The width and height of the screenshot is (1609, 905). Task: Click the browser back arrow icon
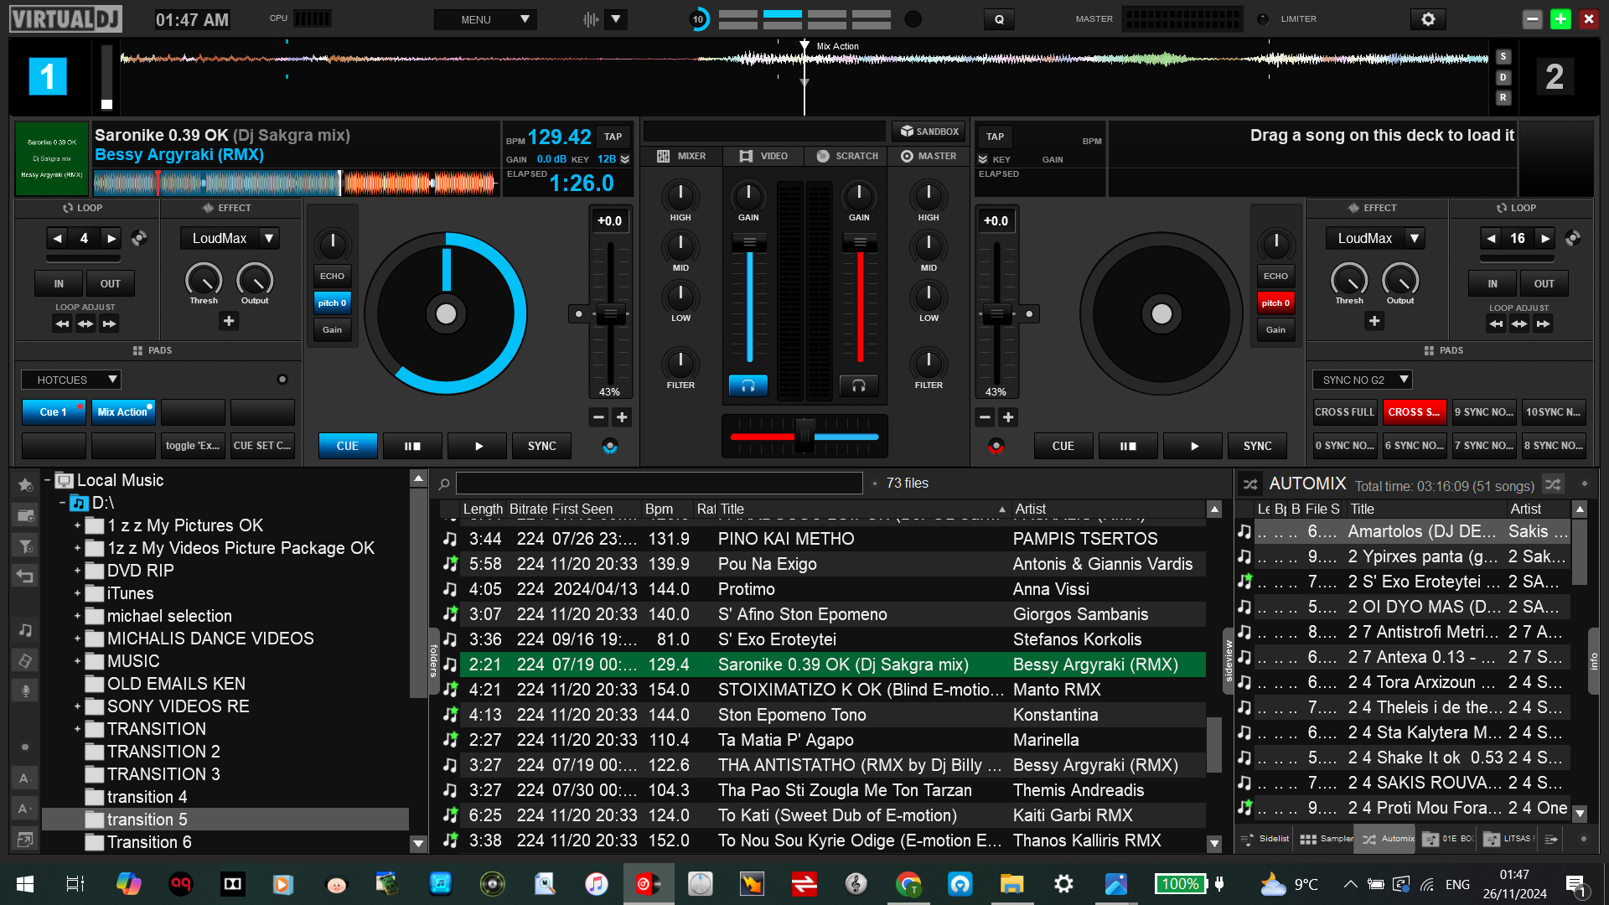[25, 577]
